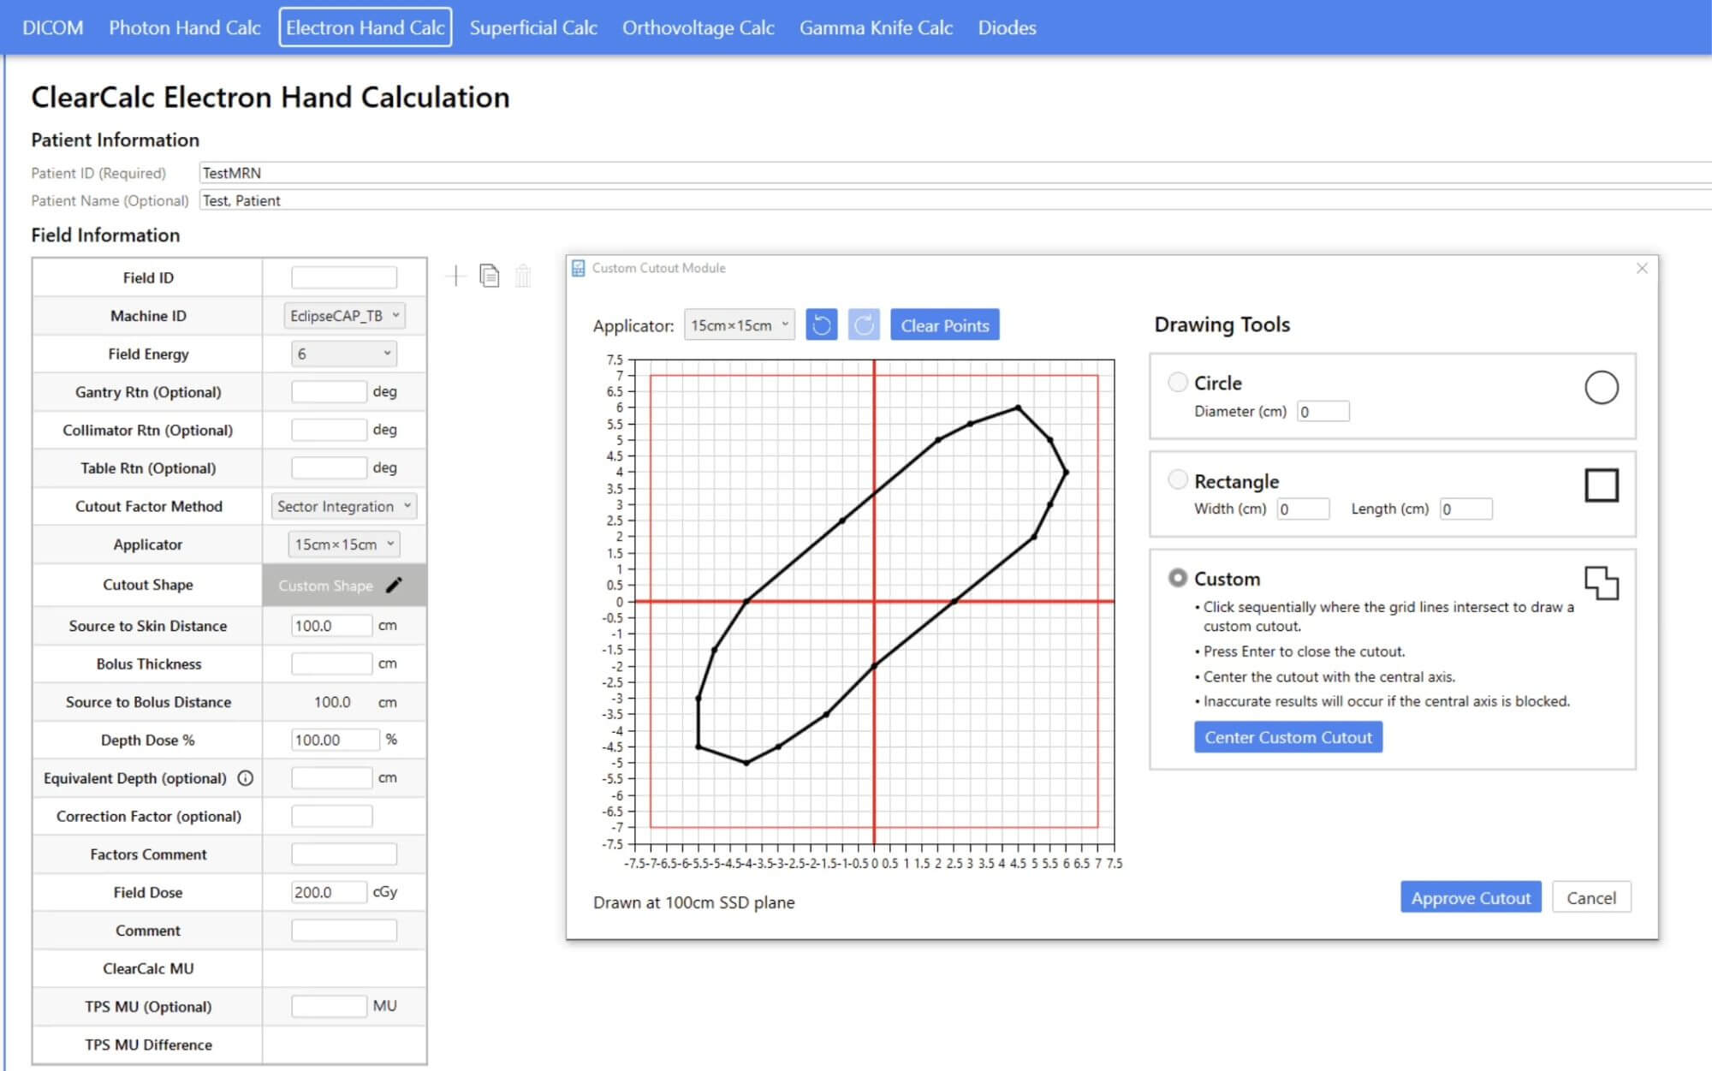Copy the field using the duplicate icon
The height and width of the screenshot is (1071, 1712).
click(488, 276)
